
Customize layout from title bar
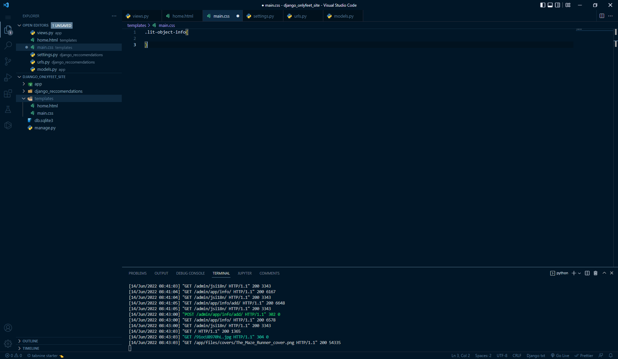point(568,5)
